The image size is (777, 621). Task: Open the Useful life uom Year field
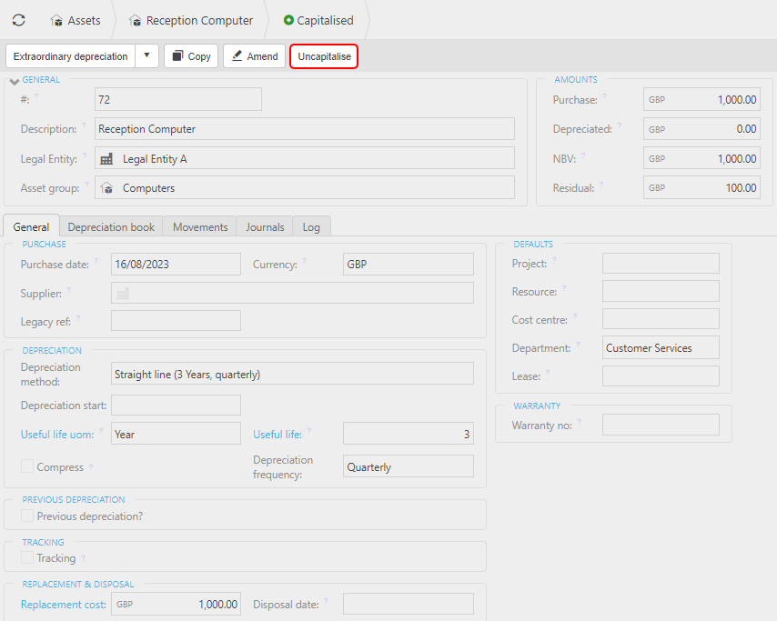176,434
